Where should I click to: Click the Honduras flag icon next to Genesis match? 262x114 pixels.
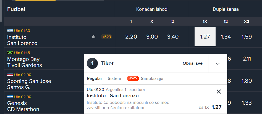click(x=10, y=97)
